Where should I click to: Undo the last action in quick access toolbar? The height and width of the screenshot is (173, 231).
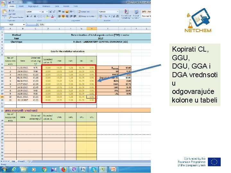[x=13, y=2]
